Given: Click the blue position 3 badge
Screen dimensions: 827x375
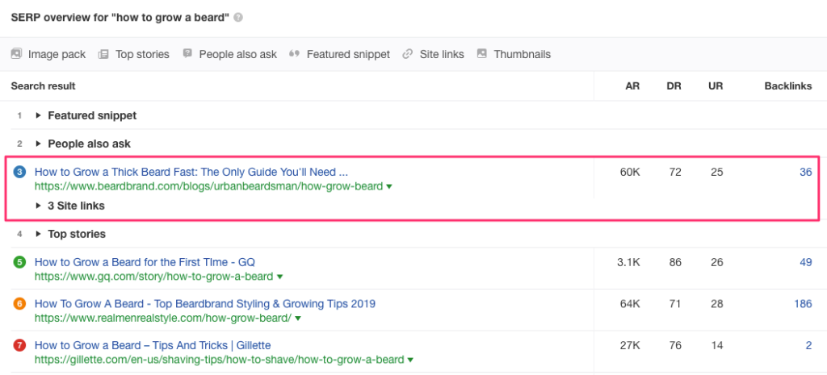Looking at the screenshot, I should 19,172.
